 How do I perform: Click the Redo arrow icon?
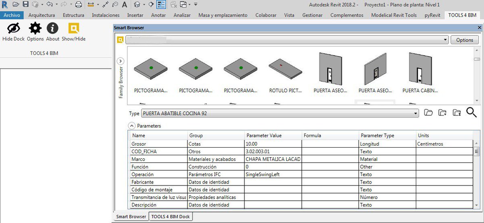point(64,4)
